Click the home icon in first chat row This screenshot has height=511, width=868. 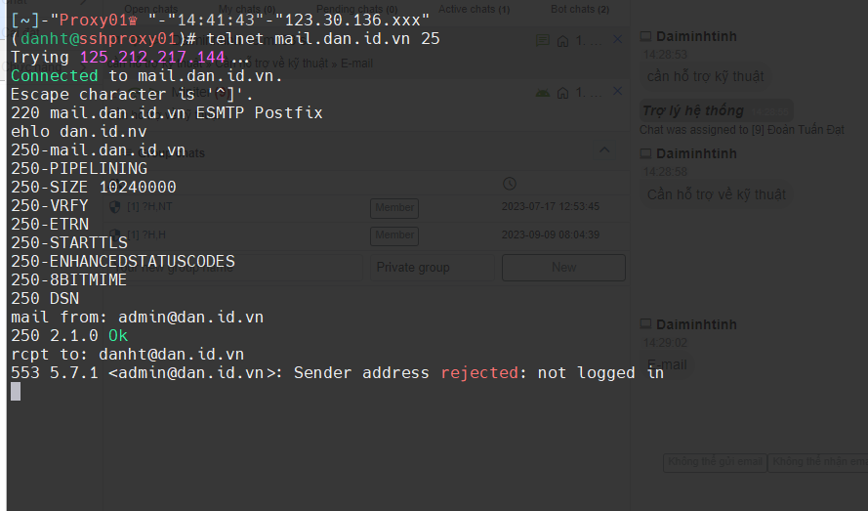(x=562, y=41)
